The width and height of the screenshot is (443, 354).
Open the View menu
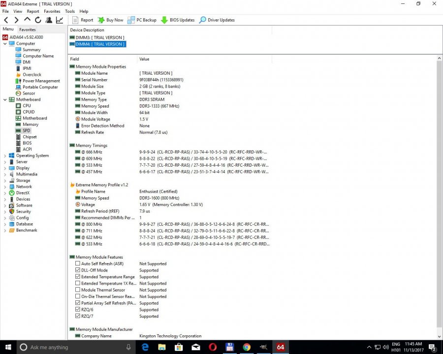[x=18, y=11]
